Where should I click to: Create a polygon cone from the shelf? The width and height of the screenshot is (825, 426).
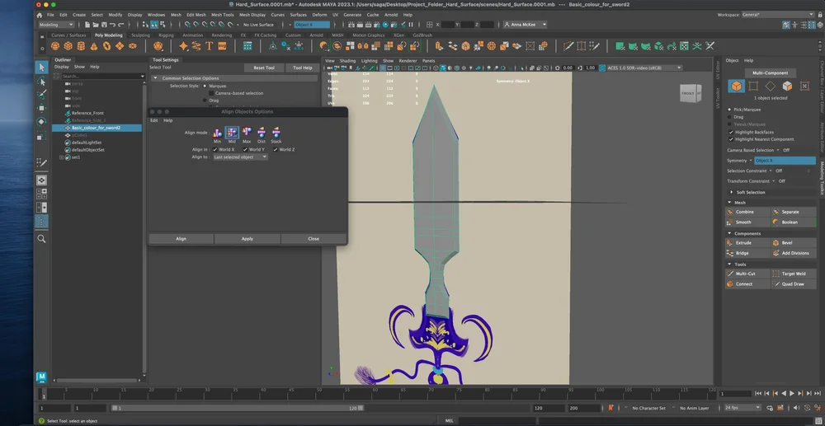click(x=94, y=46)
